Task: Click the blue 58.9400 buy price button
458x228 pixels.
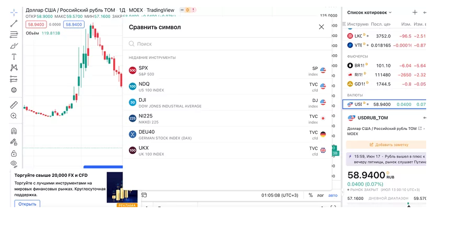Action: [74, 25]
